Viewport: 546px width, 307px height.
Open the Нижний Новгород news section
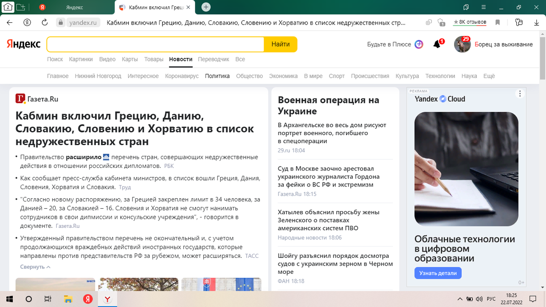point(98,76)
